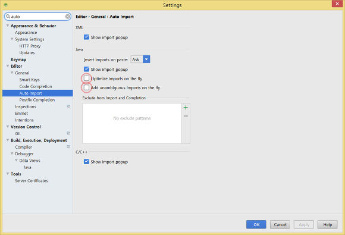345x235 pixels.
Task: Open HTTP Proxy settings
Action: [30, 46]
